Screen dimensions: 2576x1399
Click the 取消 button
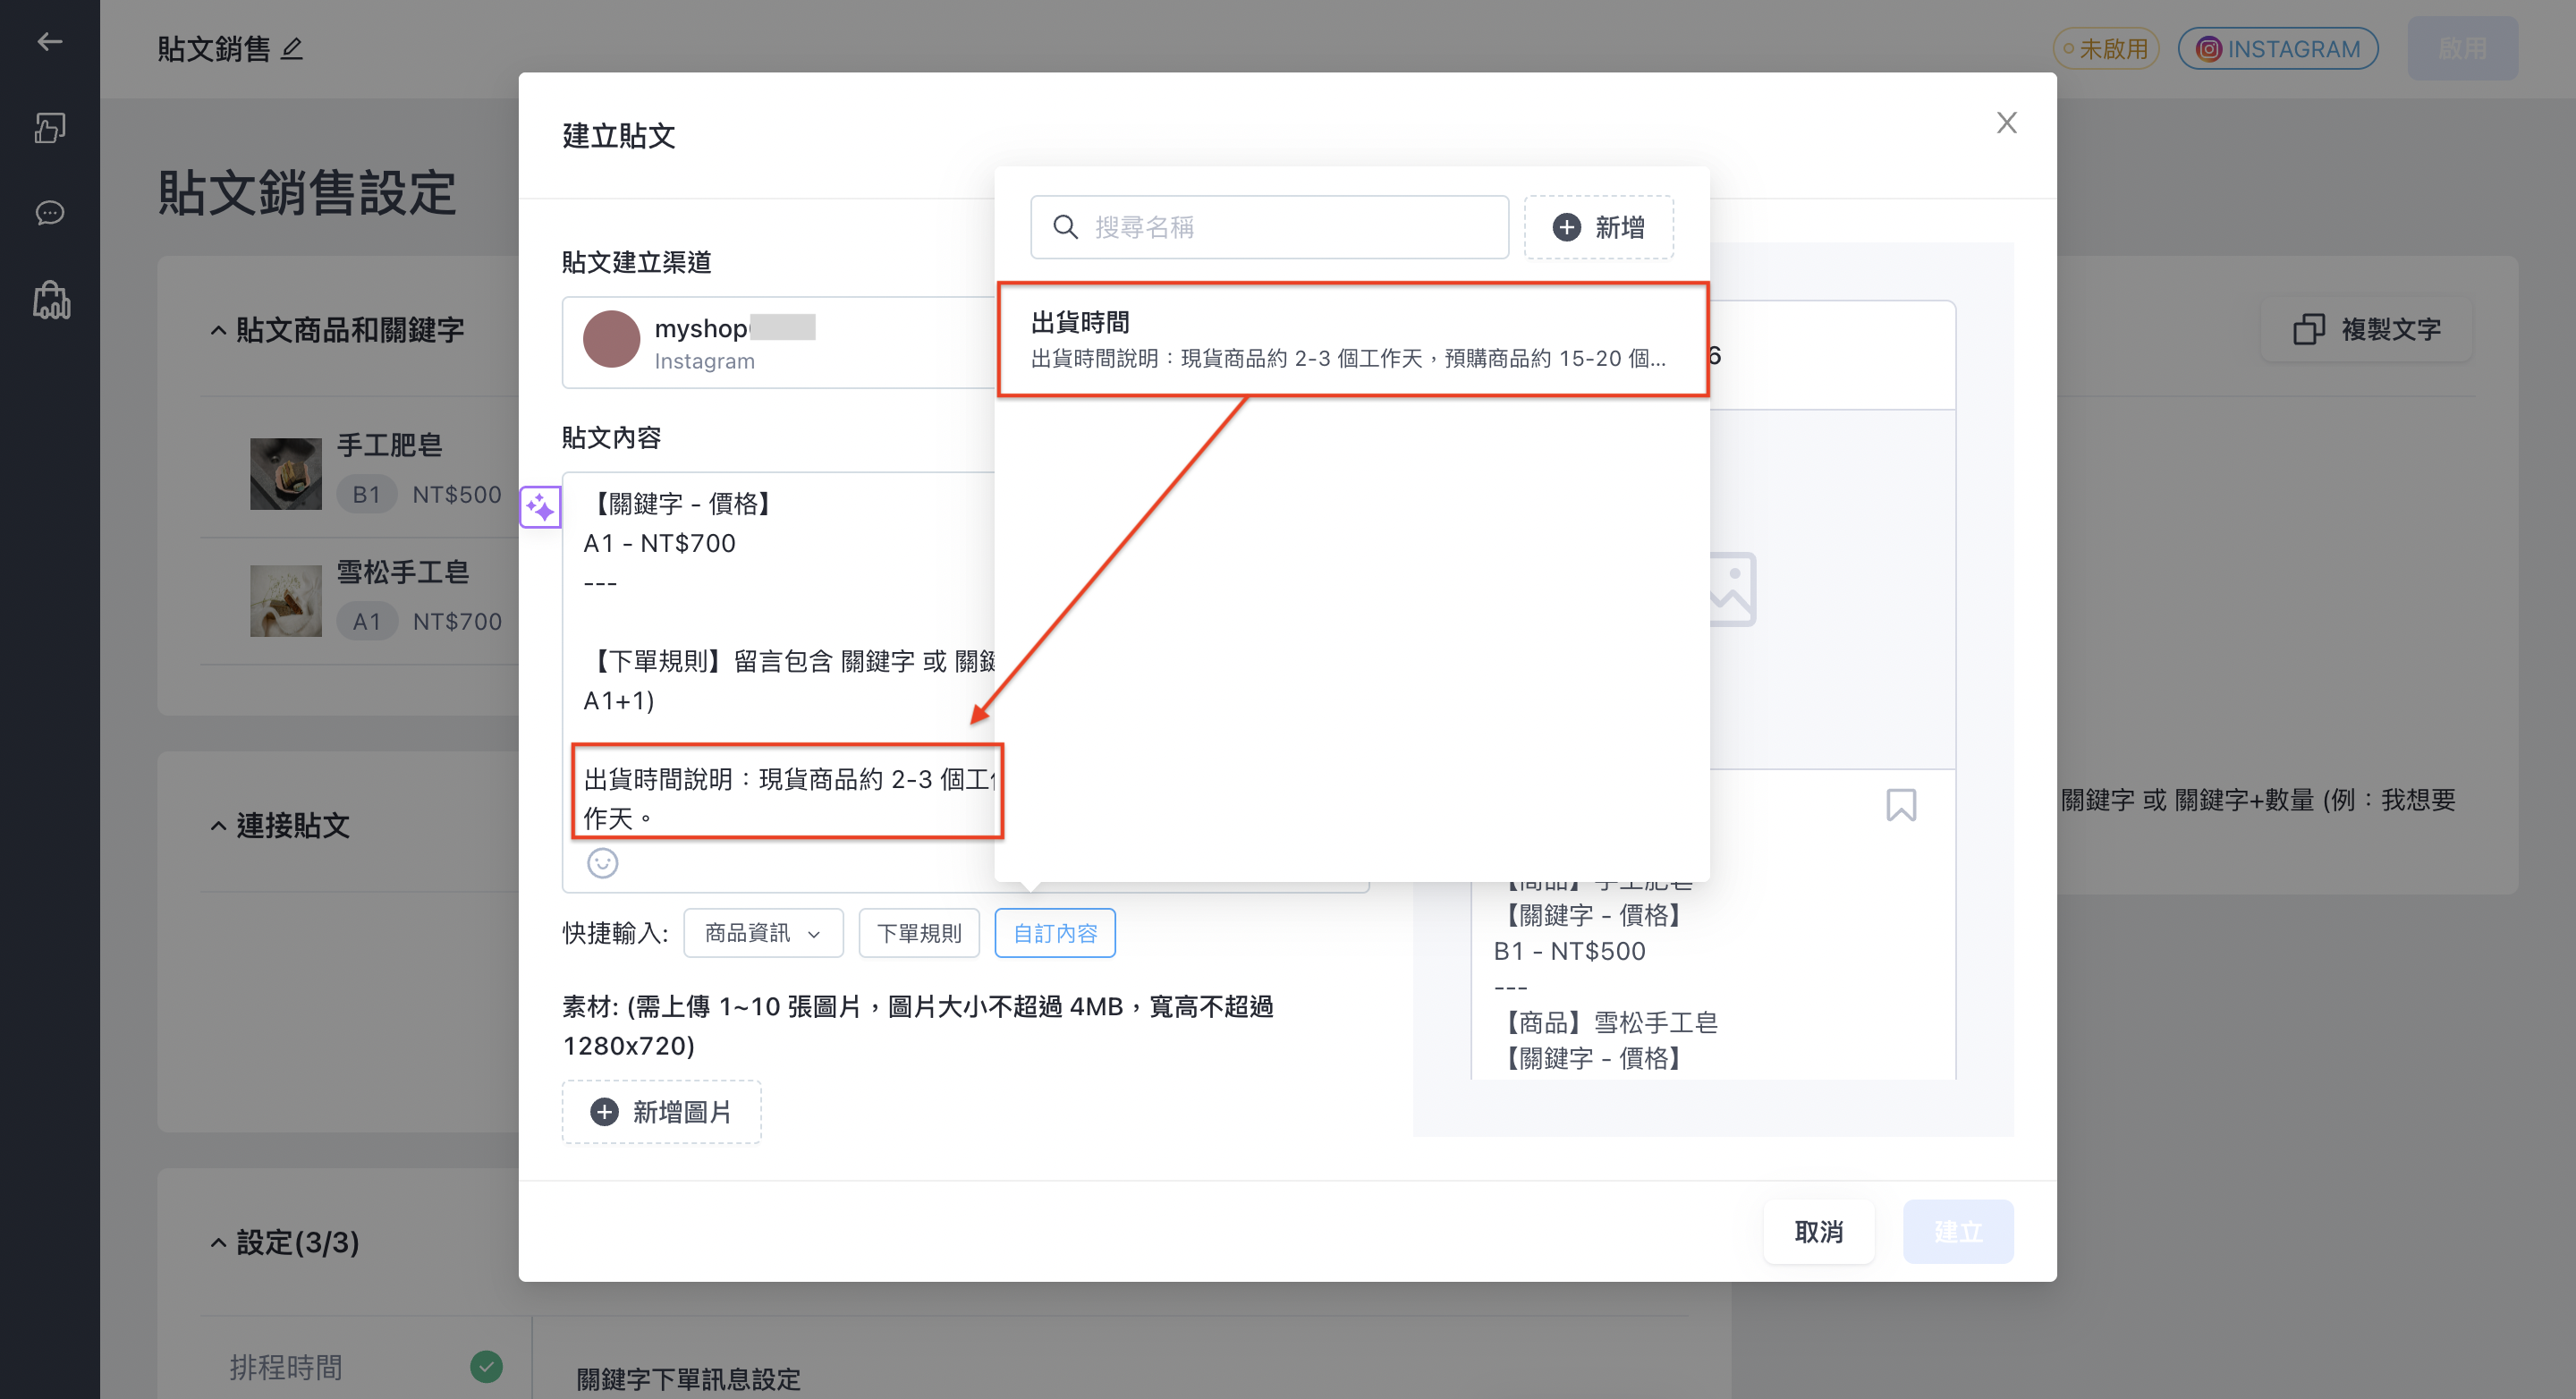point(1818,1232)
